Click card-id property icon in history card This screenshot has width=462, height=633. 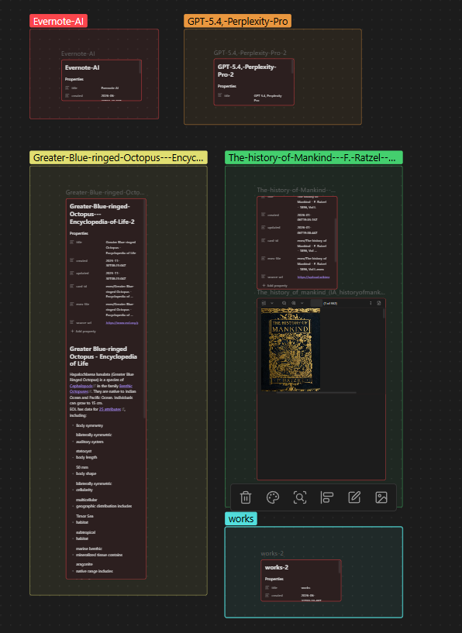[264, 240]
